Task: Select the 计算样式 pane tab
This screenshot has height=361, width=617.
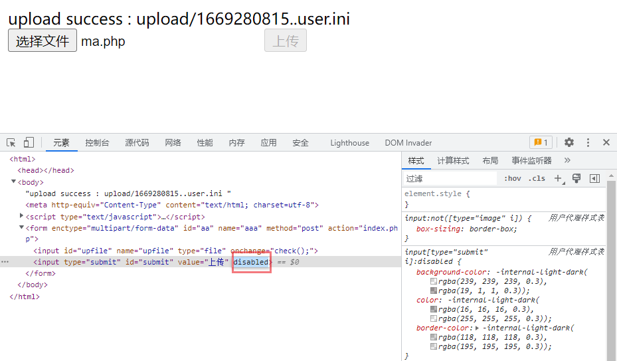Action: (x=453, y=161)
